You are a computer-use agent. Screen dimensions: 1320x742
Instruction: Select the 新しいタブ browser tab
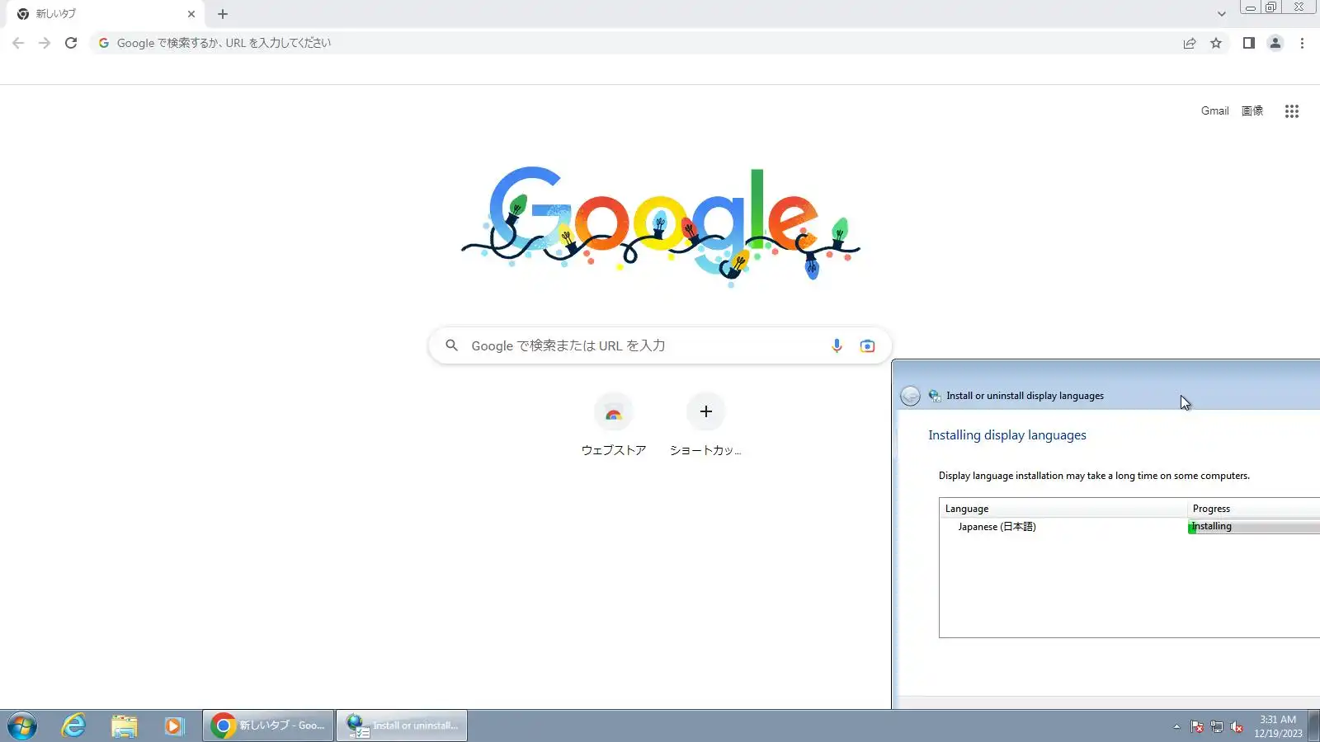pos(106,14)
